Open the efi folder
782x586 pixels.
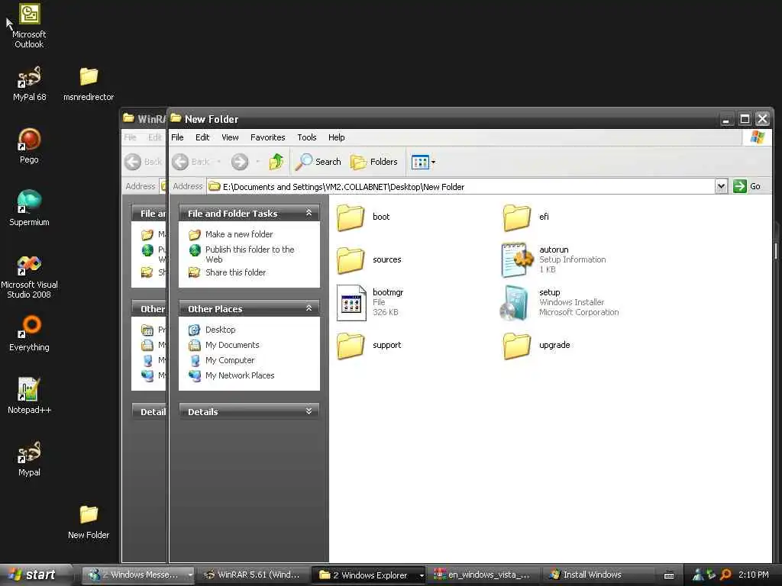(x=526, y=217)
